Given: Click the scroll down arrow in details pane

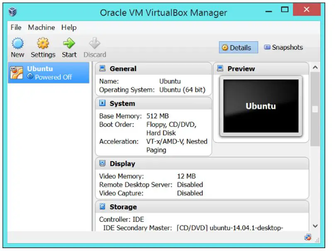Looking at the screenshot, I should (x=315, y=226).
